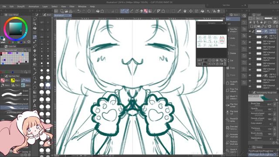Click the main foreground color swatch

(2, 38)
